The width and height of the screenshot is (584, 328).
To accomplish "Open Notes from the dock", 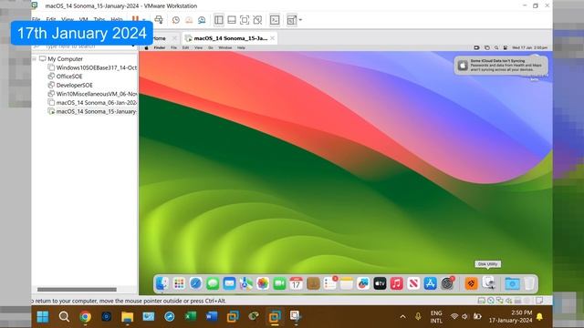I will click(x=347, y=283).
